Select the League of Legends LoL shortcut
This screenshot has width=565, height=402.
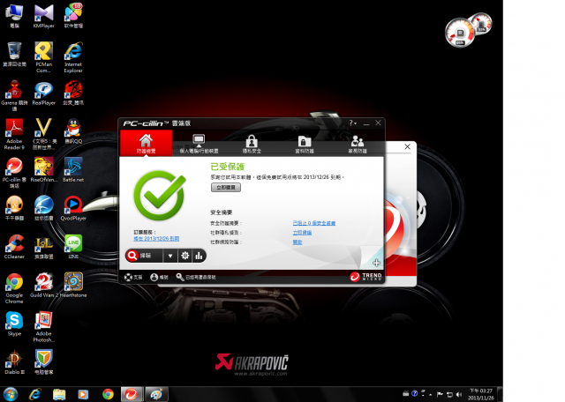pyautogui.click(x=43, y=247)
